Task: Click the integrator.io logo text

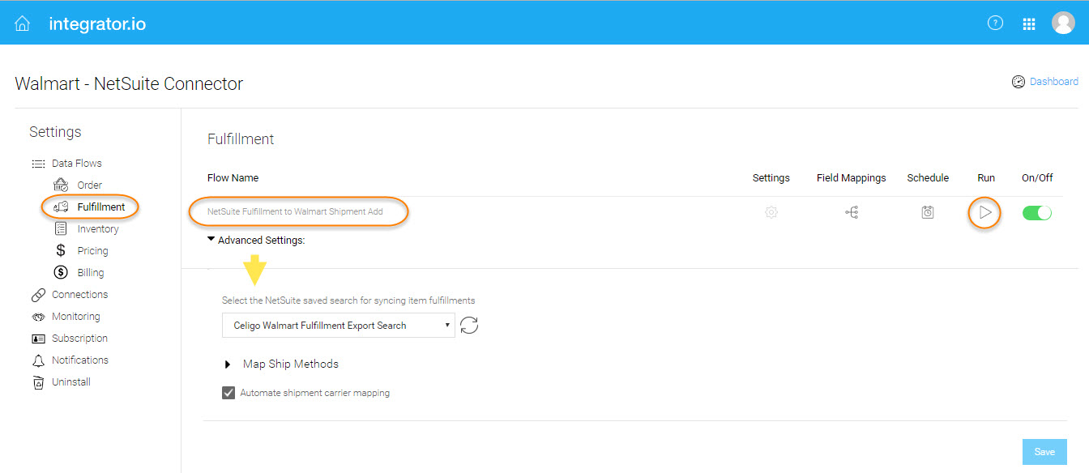Action: tap(97, 23)
